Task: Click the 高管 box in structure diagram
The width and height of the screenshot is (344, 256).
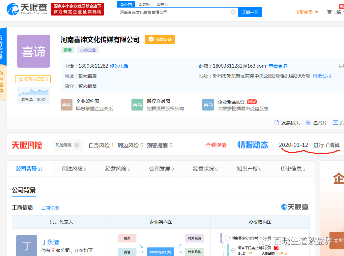Action: pos(127,252)
